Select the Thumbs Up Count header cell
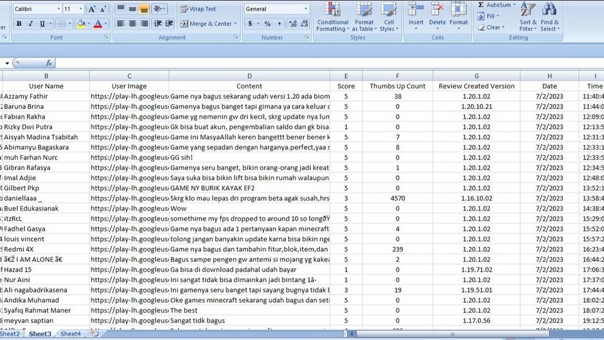Image resolution: width=604 pixels, height=340 pixels. click(397, 86)
